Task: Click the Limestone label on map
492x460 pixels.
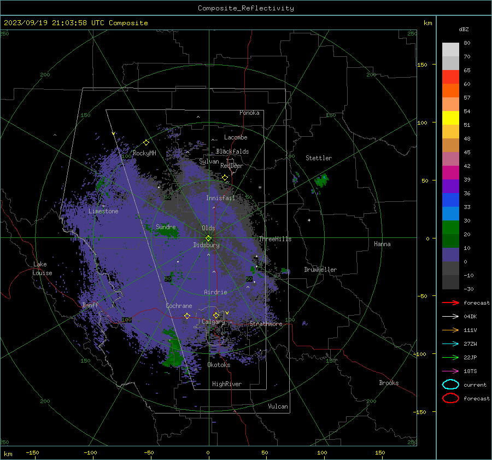Action: pos(103,211)
